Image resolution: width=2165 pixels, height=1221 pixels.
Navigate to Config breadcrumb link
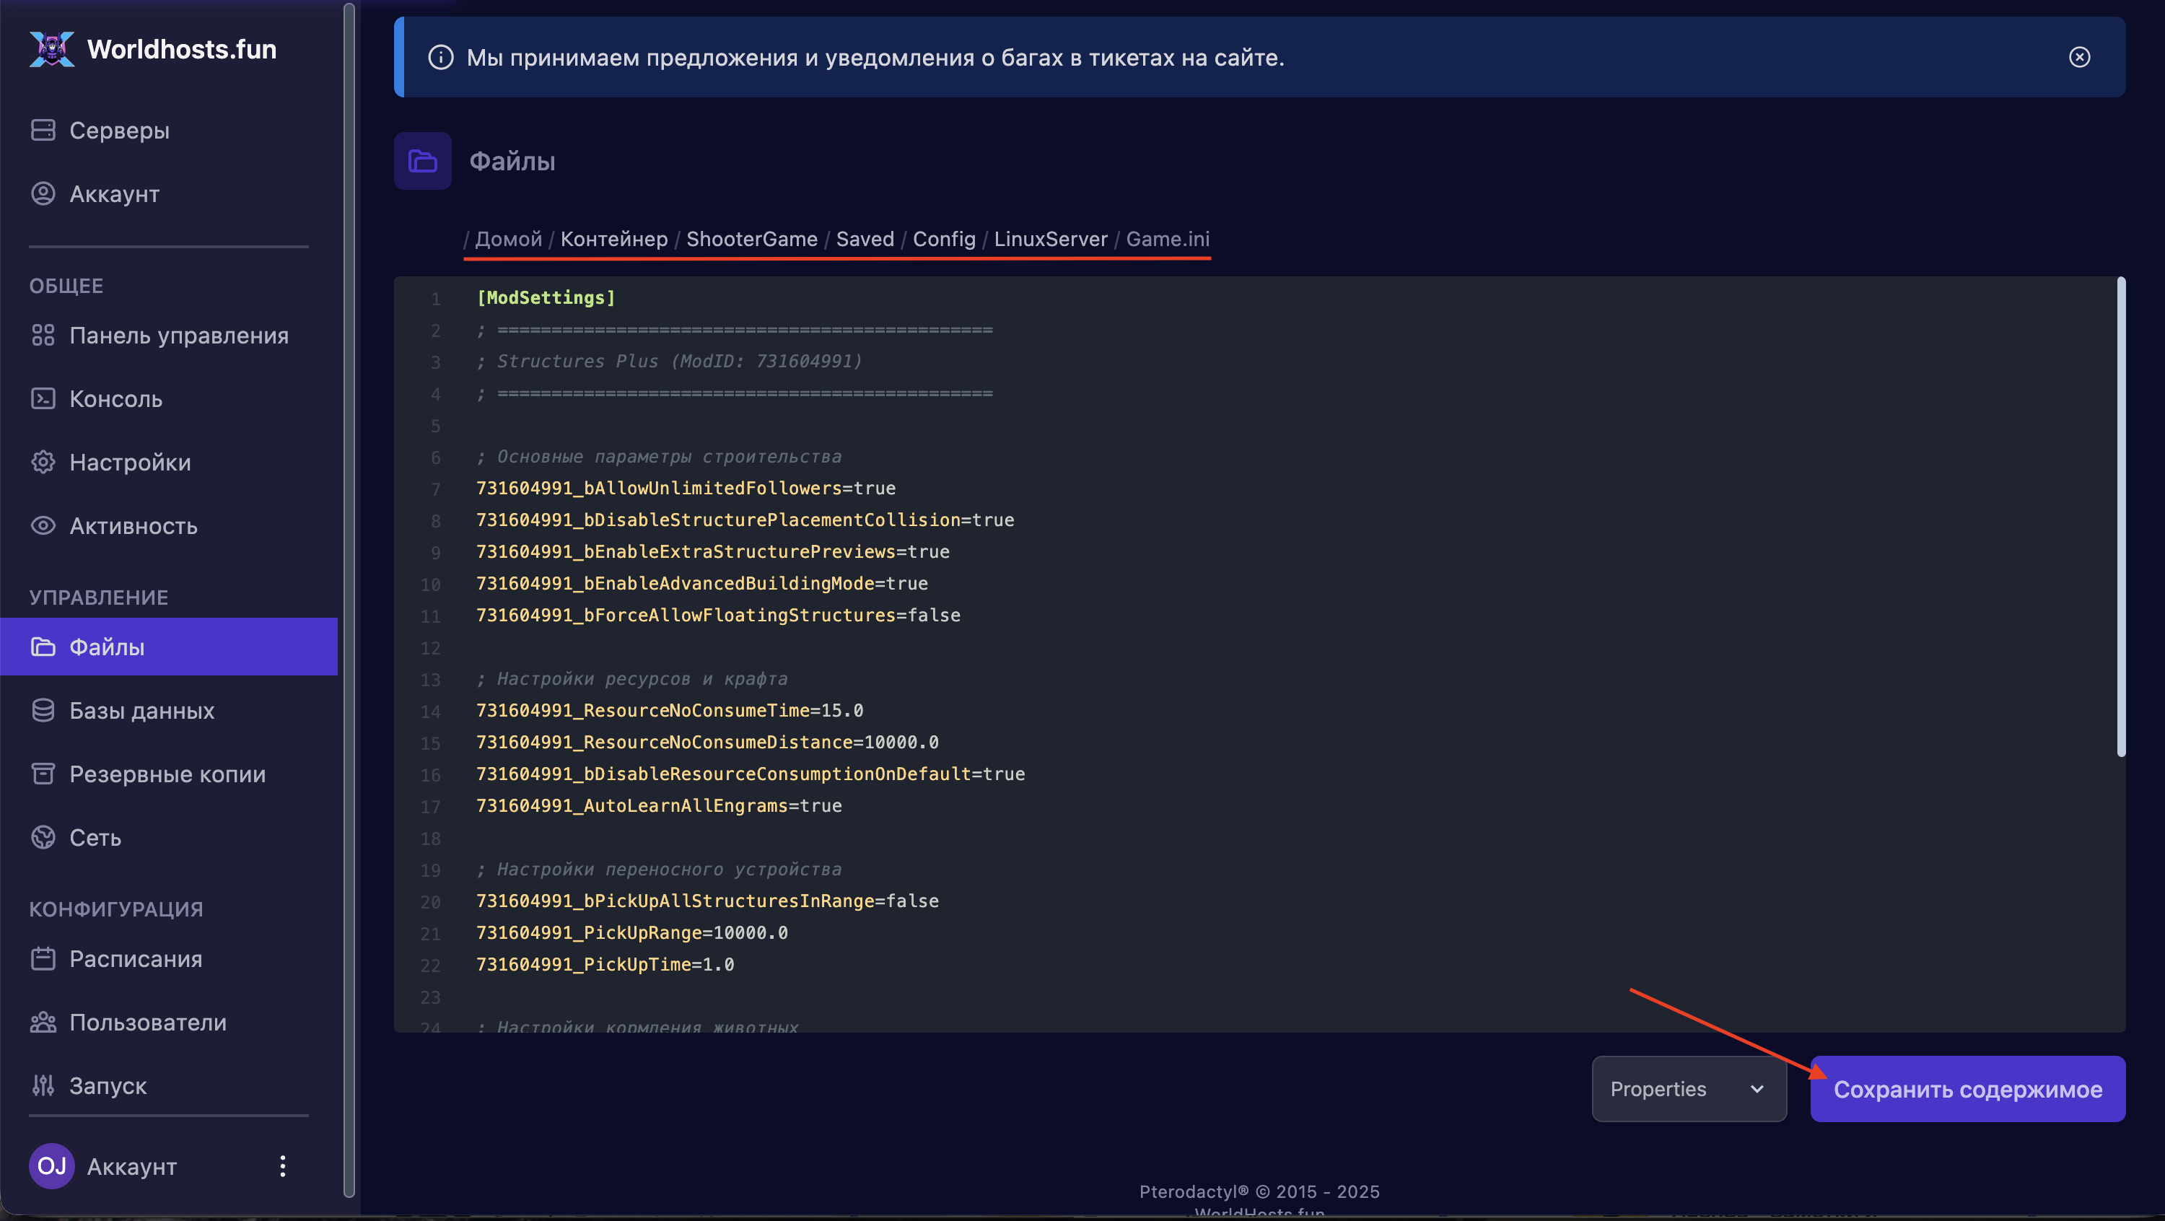click(943, 239)
